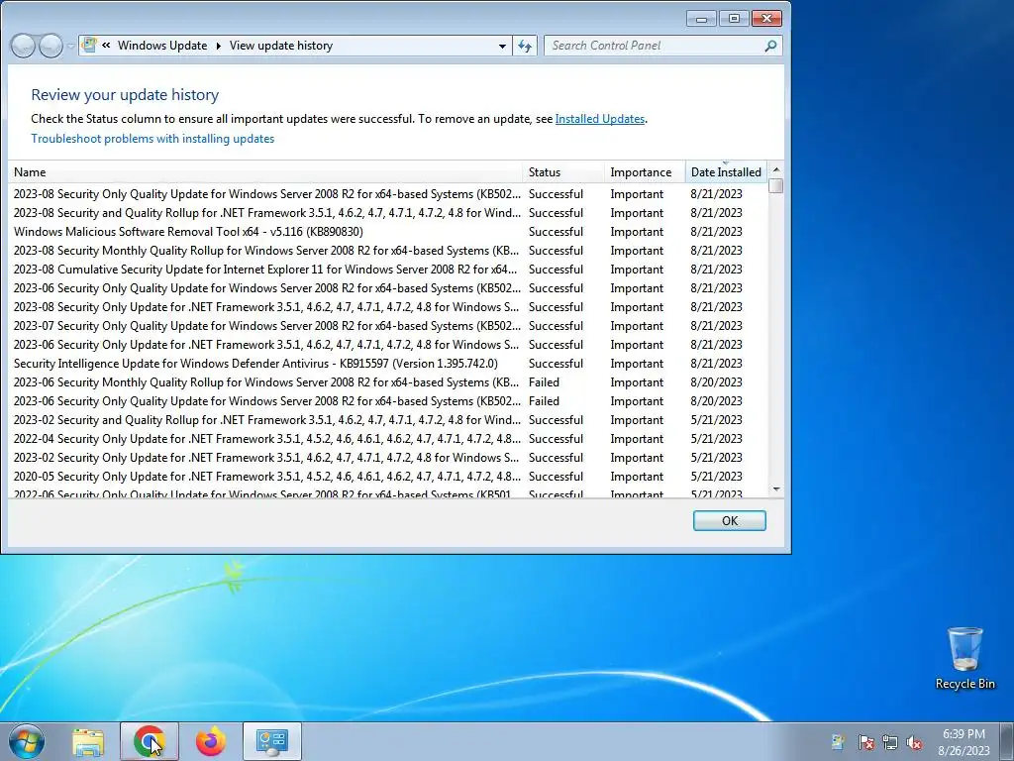This screenshot has width=1014, height=761.
Task: Open the Start menu orb
Action: point(27,741)
